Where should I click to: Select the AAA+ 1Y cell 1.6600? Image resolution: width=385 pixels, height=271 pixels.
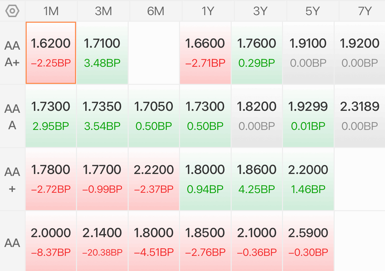[205, 53]
